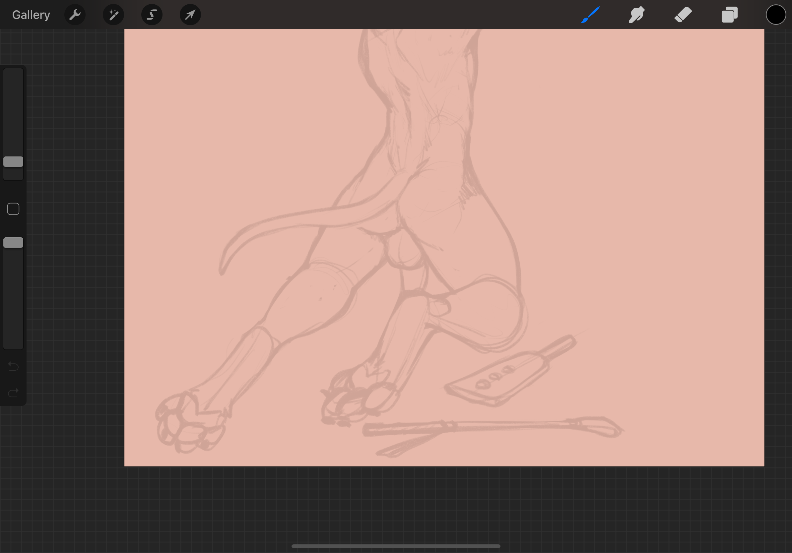
Task: Open the Layers panel
Action: coord(729,15)
